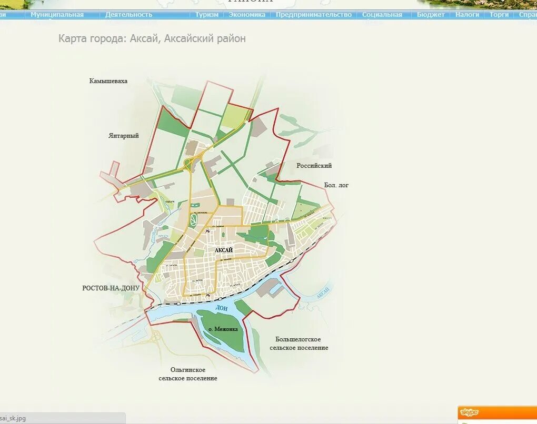
Task: Click the АКСАЙ city name label
Action: pos(224,250)
